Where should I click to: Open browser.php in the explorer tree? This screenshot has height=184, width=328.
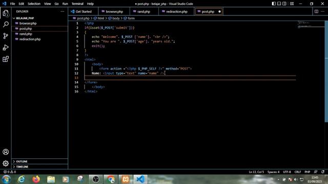[40, 24]
